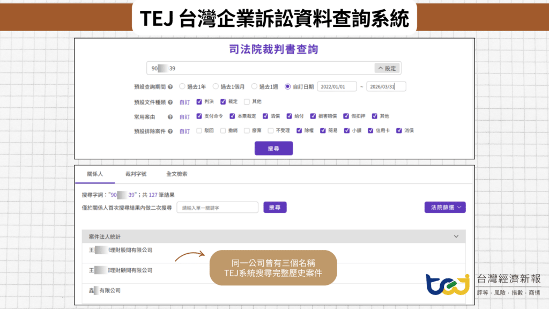Viewport: 549px width, 309px height.
Task: Select the 過去1年 radio button
Action: (x=182, y=85)
